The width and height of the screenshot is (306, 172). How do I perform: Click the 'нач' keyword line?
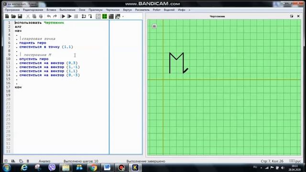[18, 31]
